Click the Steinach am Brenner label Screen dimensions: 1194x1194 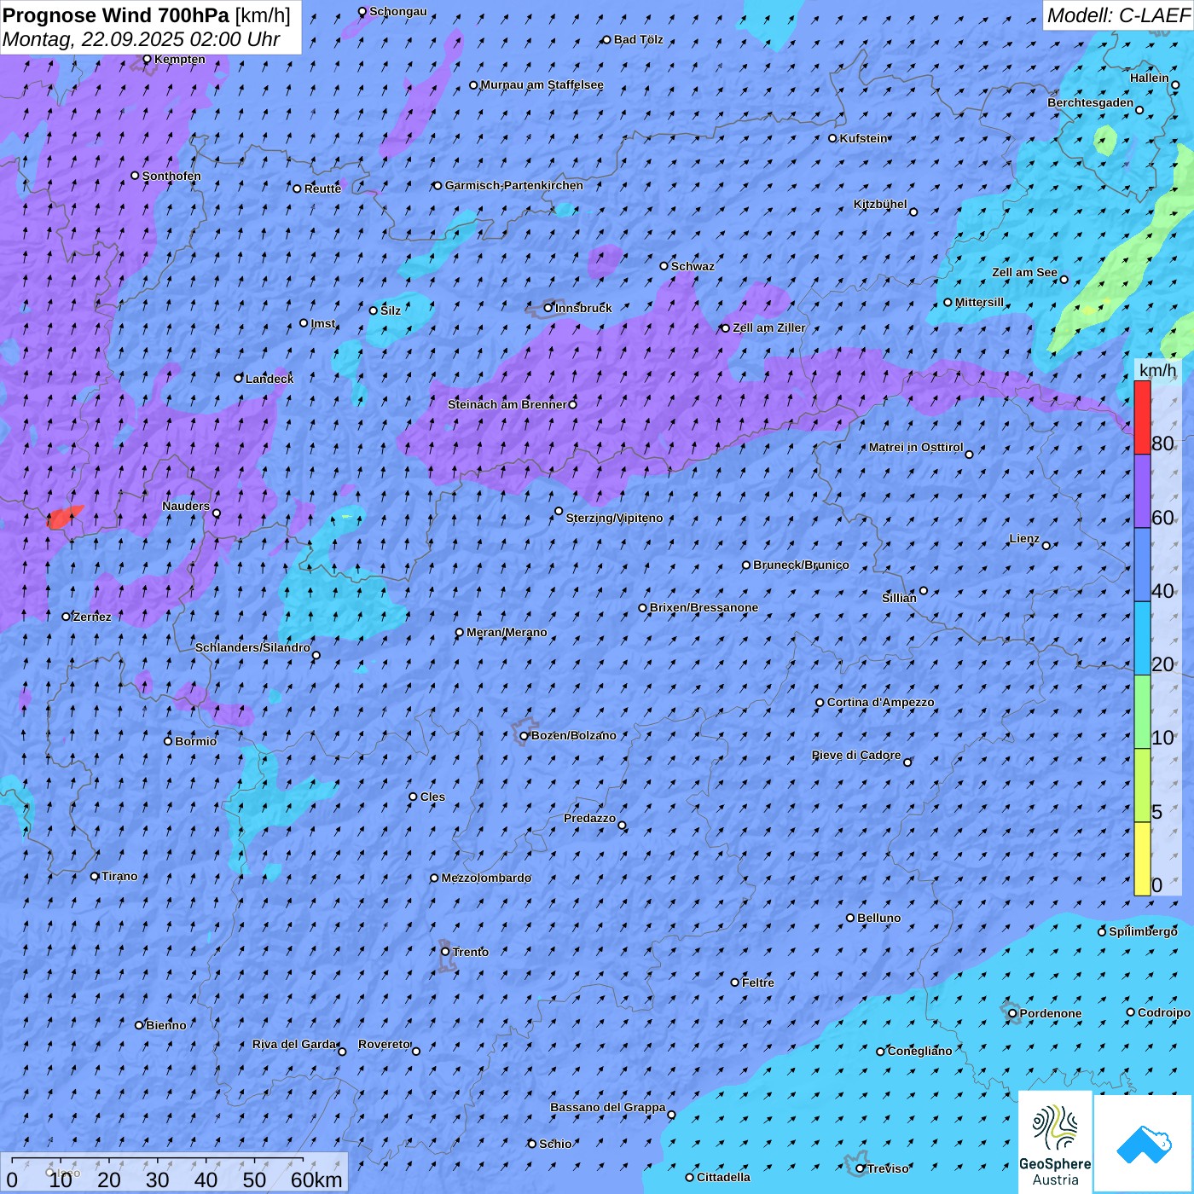coord(507,404)
